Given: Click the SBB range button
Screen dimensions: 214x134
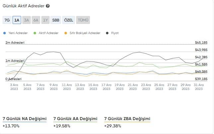Looking at the screenshot, I should tap(56, 20).
